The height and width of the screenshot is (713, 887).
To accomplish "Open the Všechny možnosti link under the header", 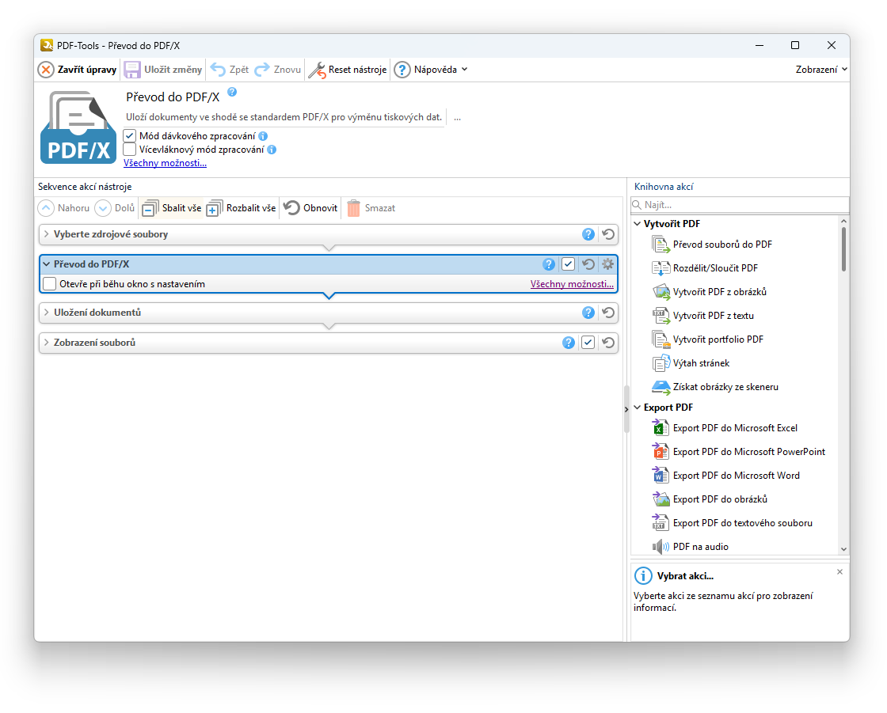I will point(165,163).
